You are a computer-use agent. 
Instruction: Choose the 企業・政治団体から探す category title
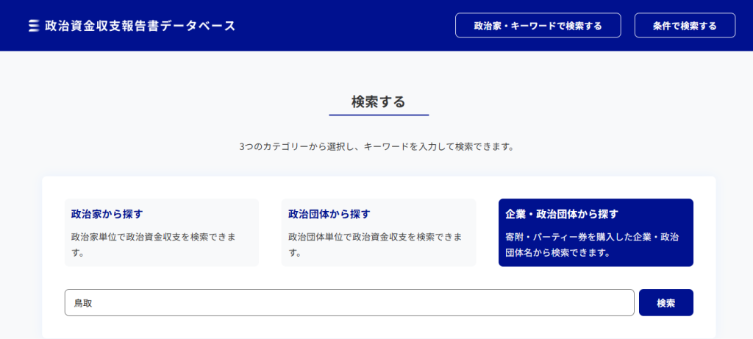pos(562,214)
